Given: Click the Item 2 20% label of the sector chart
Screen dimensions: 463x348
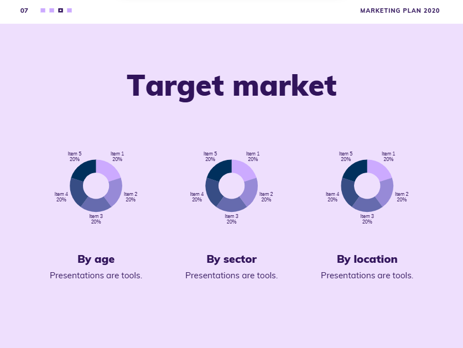Looking at the screenshot, I should click(266, 197).
